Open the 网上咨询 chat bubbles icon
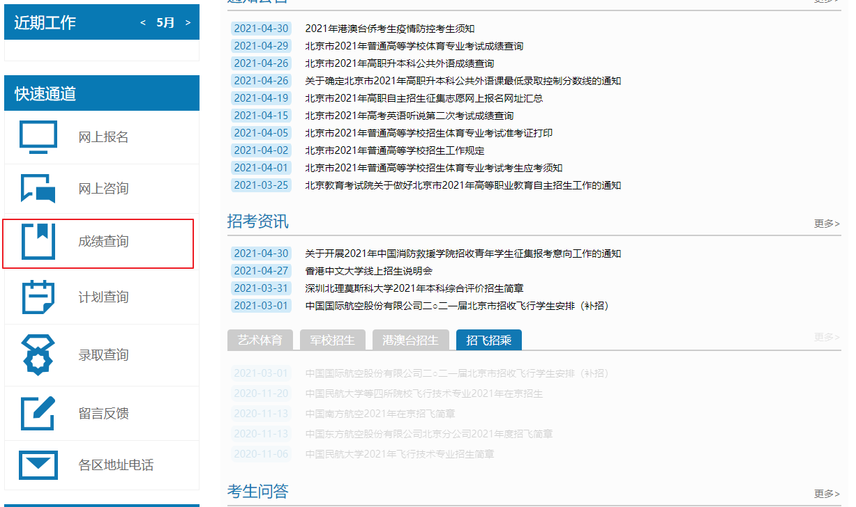Image resolution: width=856 pixels, height=507 pixels. coord(38,189)
